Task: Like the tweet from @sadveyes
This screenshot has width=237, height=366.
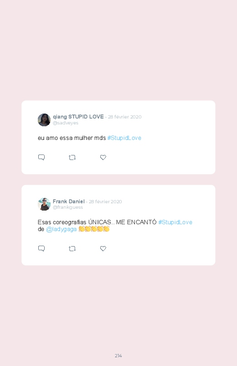Action: (x=103, y=157)
